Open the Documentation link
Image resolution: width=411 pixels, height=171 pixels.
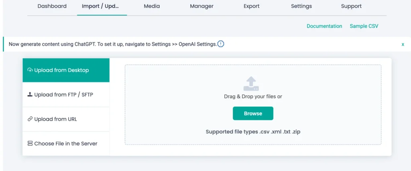coord(324,26)
